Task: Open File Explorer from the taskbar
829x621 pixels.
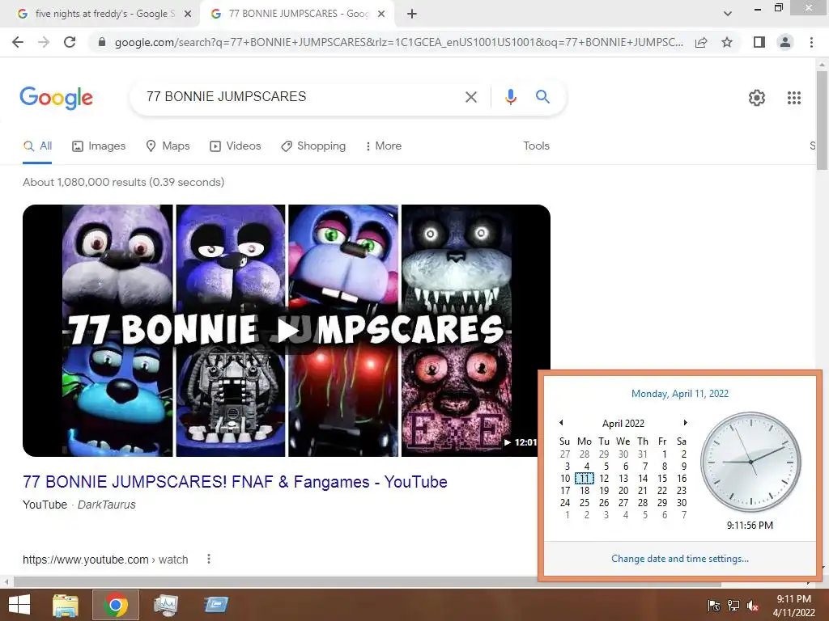Action: pos(65,605)
